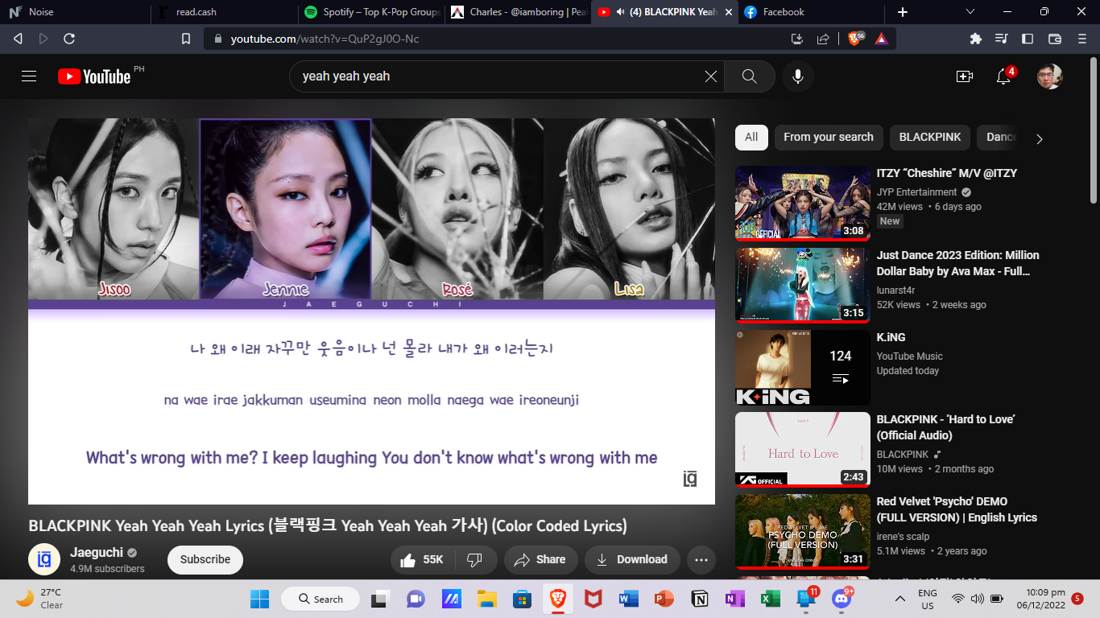This screenshot has height=618, width=1100.
Task: Select the All filter chip
Action: tap(751, 138)
